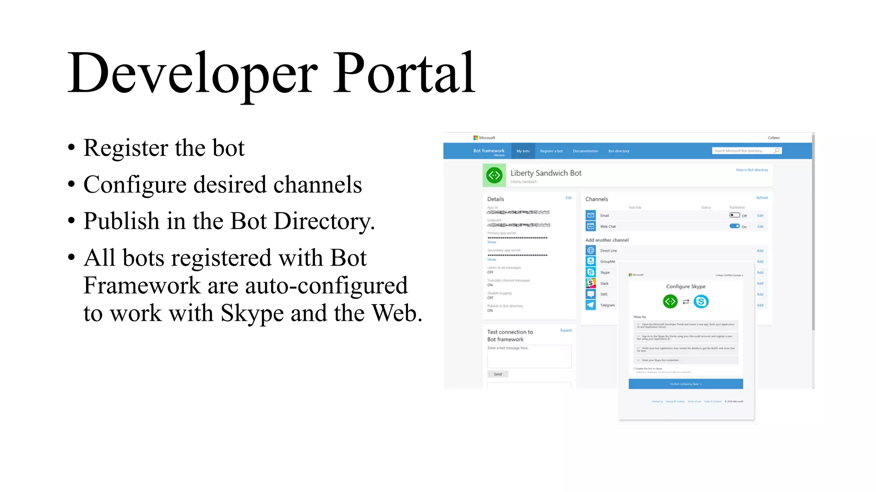Image resolution: width=876 pixels, height=492 pixels.
Task: Click the 'Add another channel' heading
Action: [x=607, y=240]
